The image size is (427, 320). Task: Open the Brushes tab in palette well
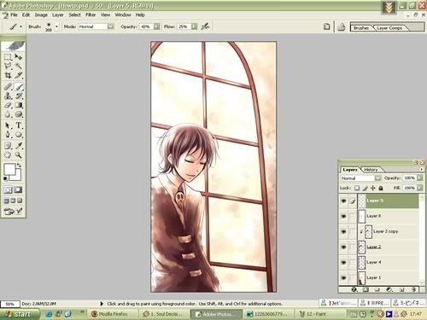pos(361,28)
